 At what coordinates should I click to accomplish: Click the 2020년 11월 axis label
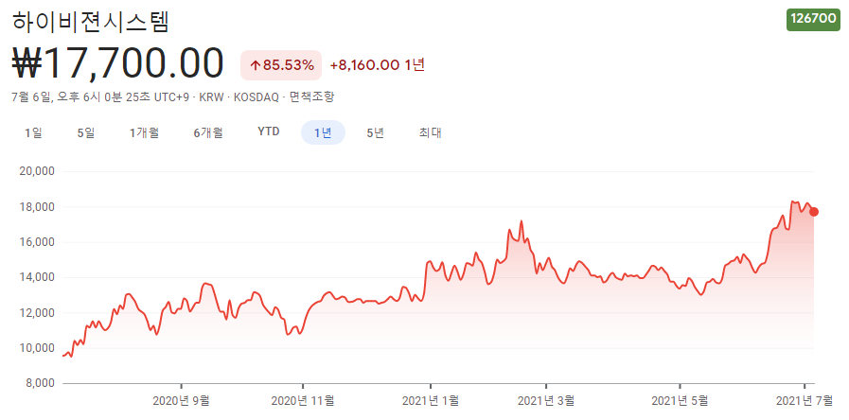(303, 400)
